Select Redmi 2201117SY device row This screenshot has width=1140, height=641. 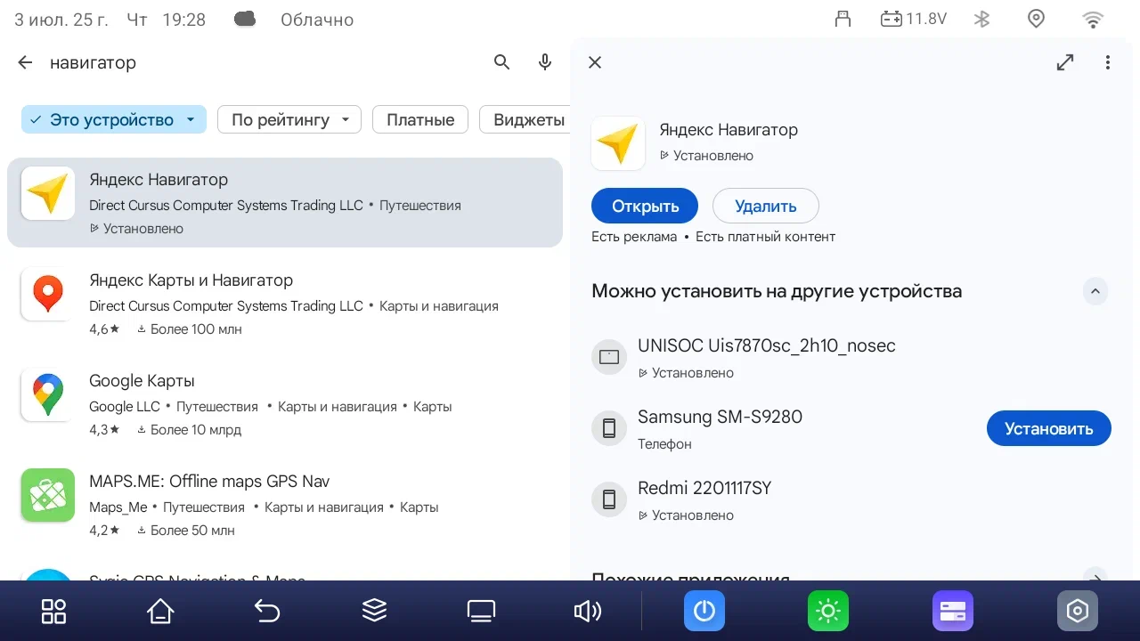pos(850,500)
